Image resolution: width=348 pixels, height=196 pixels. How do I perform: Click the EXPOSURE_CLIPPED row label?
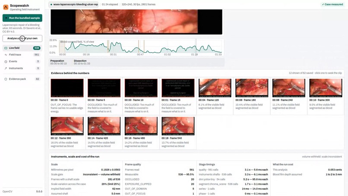coord(138,184)
